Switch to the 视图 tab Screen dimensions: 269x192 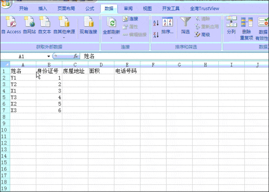coord(147,9)
